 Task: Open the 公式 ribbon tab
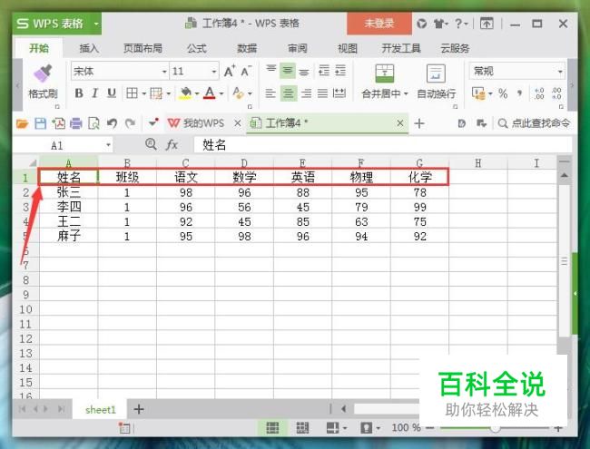click(197, 48)
